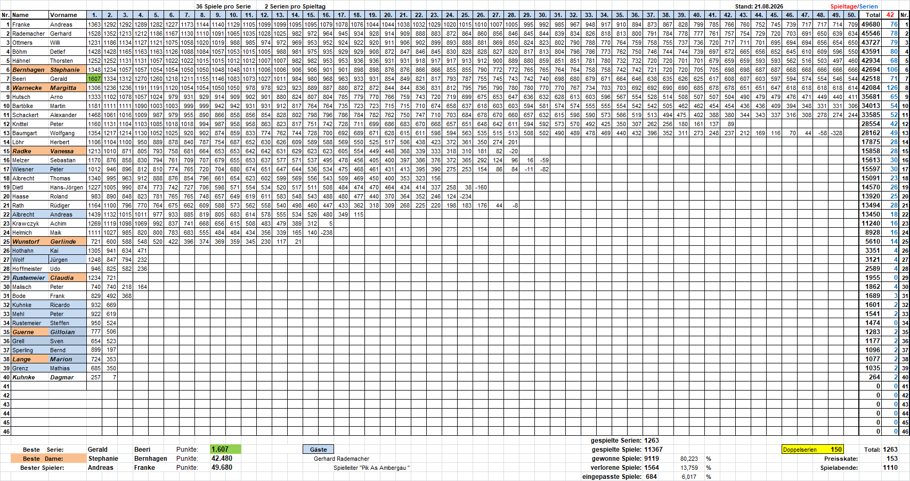This screenshot has width=910, height=481.
Task: Select the highlighted 'Guerne' cell
Action: click(30, 332)
